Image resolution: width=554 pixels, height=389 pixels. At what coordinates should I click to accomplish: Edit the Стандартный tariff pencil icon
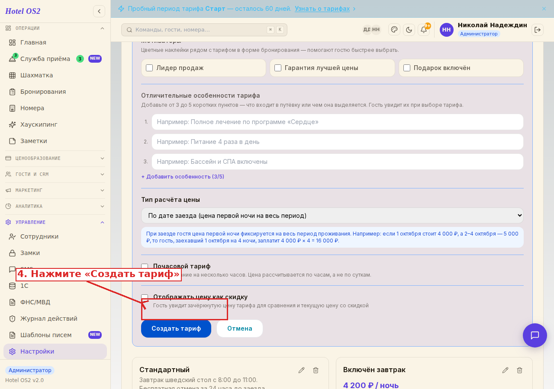click(x=302, y=370)
